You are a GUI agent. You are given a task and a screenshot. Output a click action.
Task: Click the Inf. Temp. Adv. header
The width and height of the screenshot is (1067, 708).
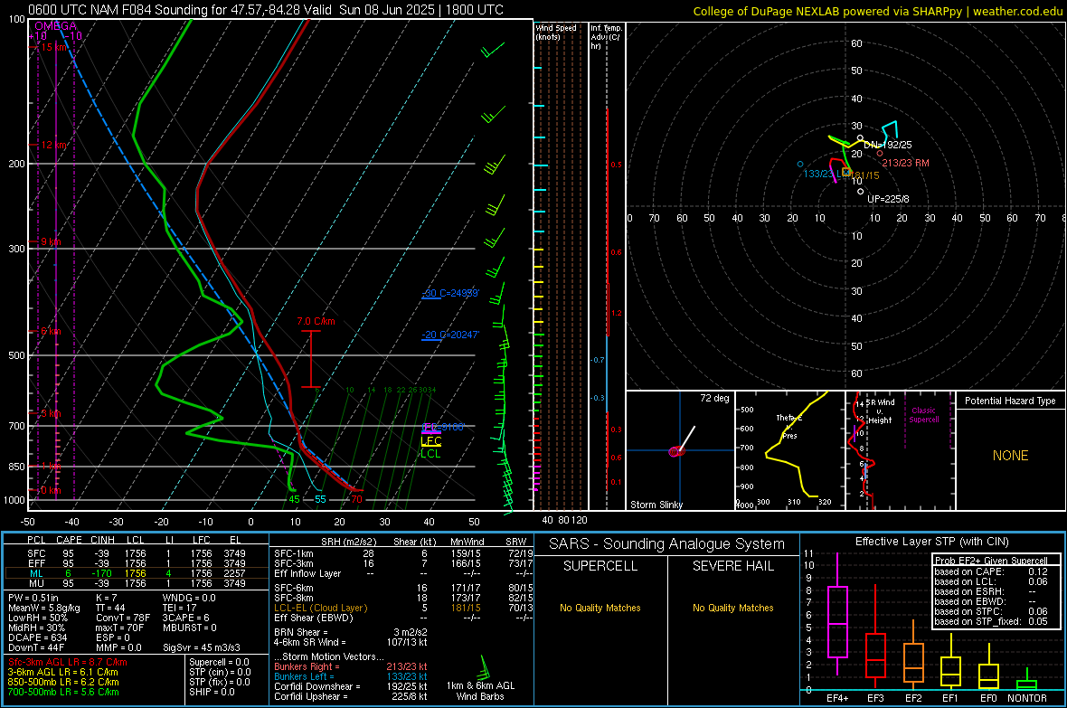606,37
